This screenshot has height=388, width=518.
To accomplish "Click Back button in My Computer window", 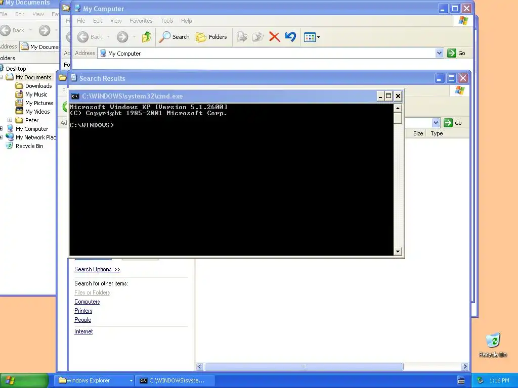I will 90,37.
